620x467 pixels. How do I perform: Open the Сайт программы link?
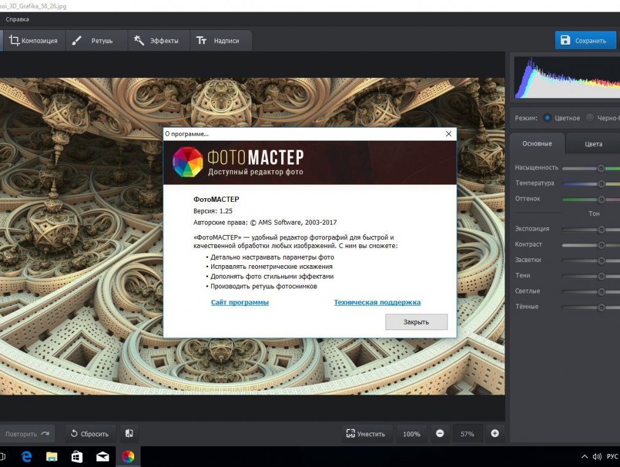[x=239, y=303]
